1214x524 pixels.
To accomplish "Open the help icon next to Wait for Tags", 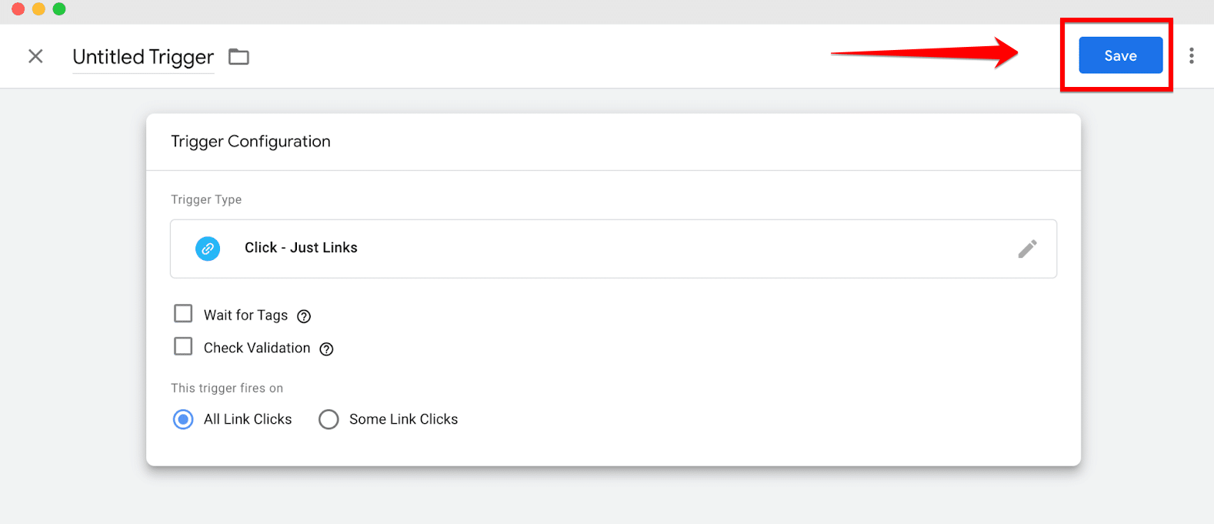I will coord(304,316).
